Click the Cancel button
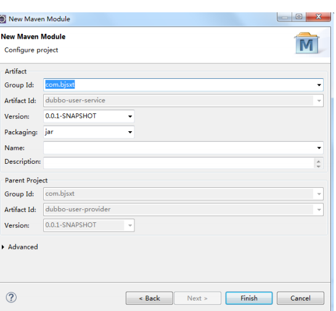The image size is (336, 311). [300, 298]
